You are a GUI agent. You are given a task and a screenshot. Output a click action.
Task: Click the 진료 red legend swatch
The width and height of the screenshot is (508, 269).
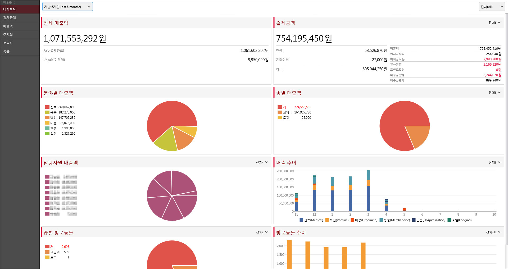[47, 107]
